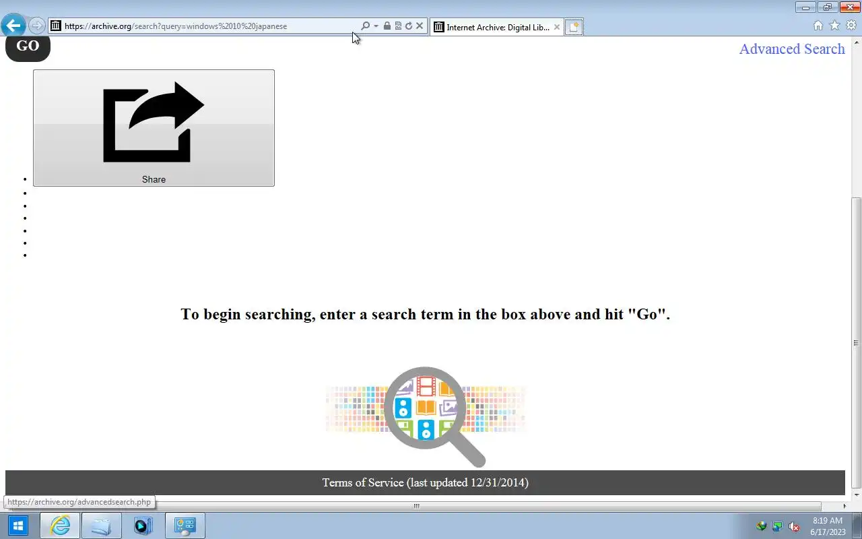
Task: Click the browser Forward arrow button
Action: (36, 26)
